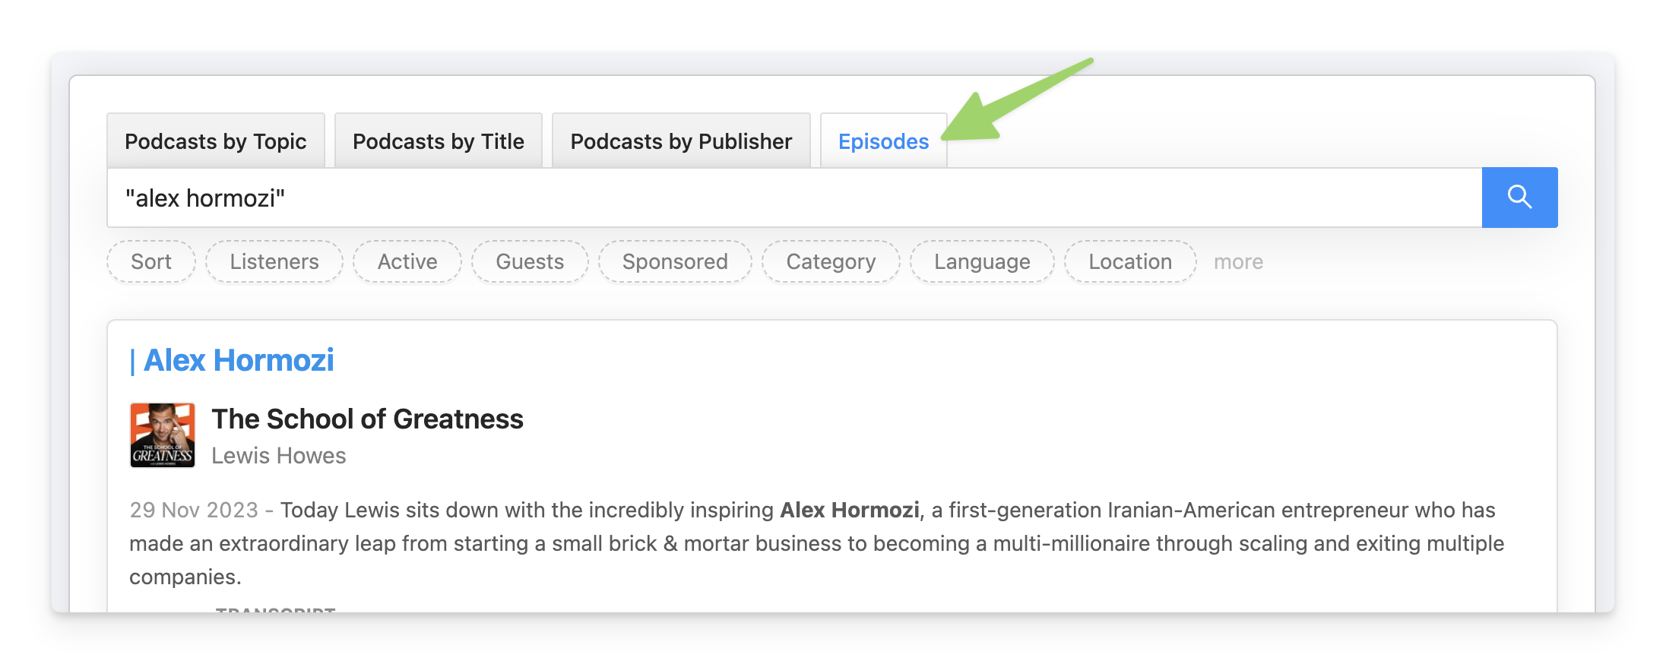Image resolution: width=1666 pixels, height=664 pixels.
Task: Switch to Podcasts by Topic tab
Action: pyautogui.click(x=216, y=141)
